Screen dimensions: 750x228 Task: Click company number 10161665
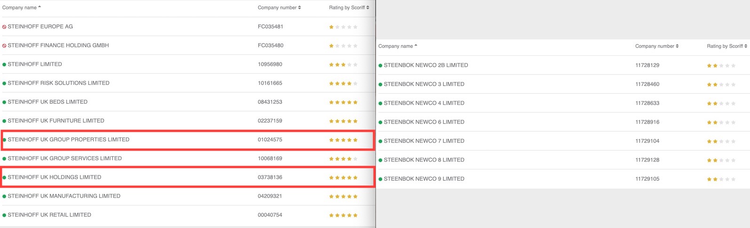pos(270,83)
